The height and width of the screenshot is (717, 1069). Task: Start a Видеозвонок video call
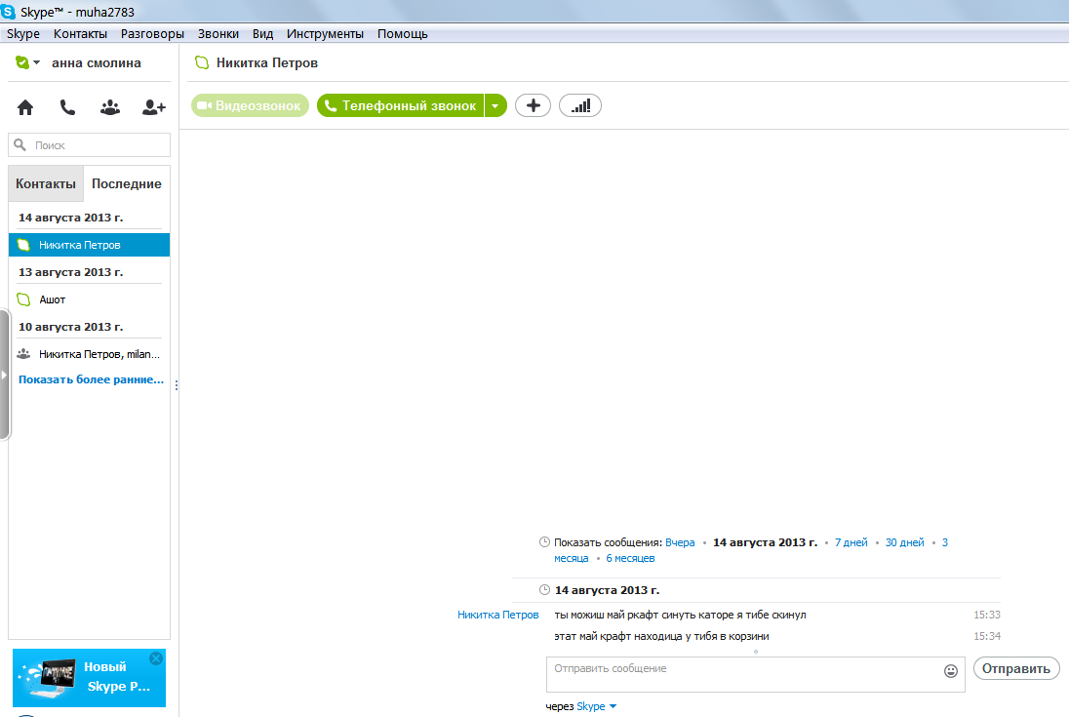(250, 105)
